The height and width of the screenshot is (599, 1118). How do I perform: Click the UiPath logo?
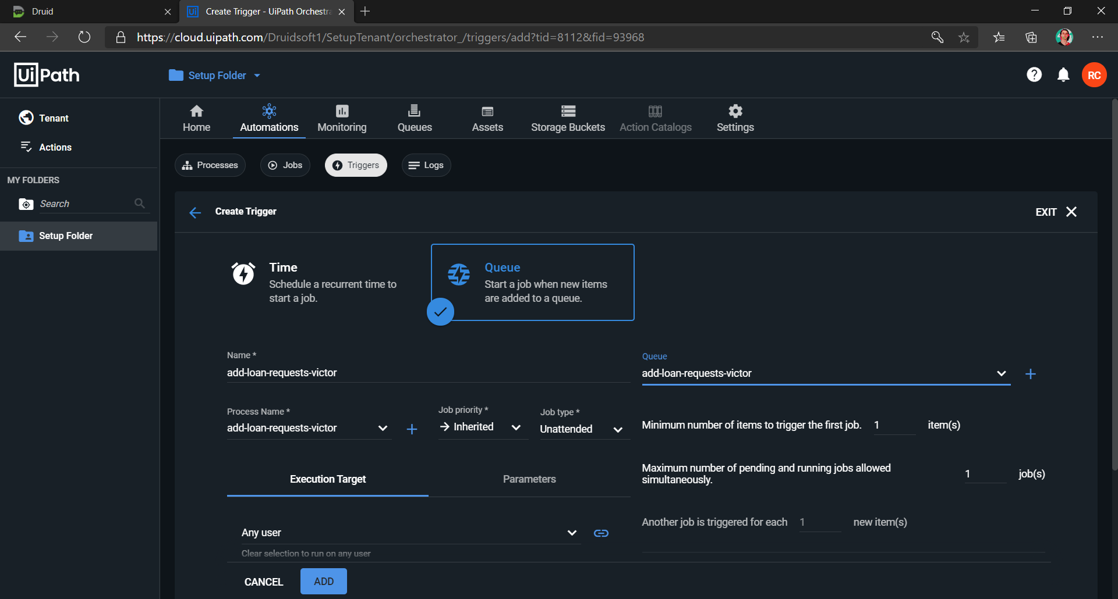(47, 74)
